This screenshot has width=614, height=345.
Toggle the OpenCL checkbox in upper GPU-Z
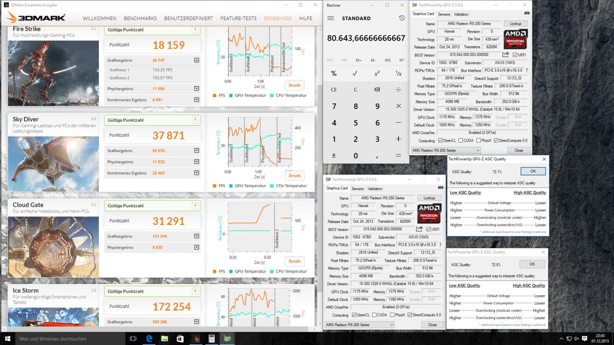440,141
